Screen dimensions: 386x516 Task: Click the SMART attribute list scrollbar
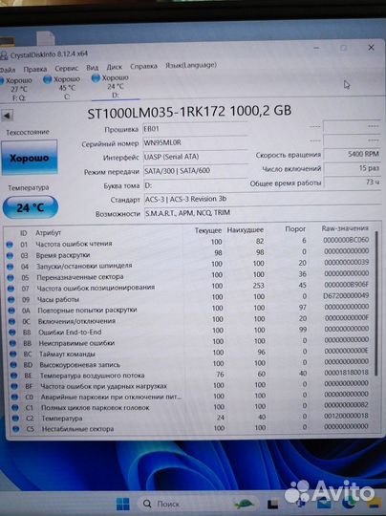(376, 303)
